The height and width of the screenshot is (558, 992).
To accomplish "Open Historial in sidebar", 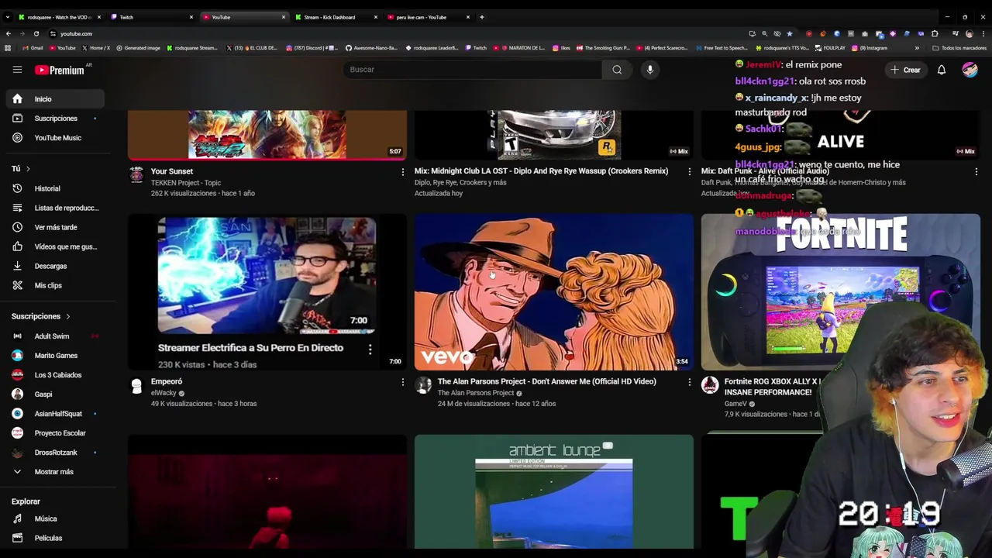I will (53, 188).
